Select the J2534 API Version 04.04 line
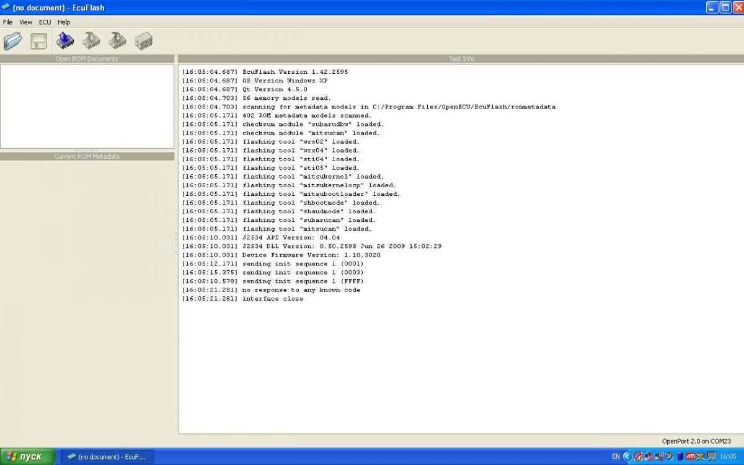 tap(261, 237)
